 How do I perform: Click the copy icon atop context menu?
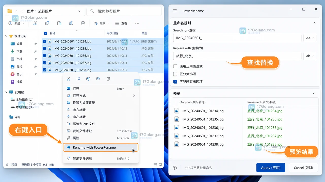coord(78,79)
